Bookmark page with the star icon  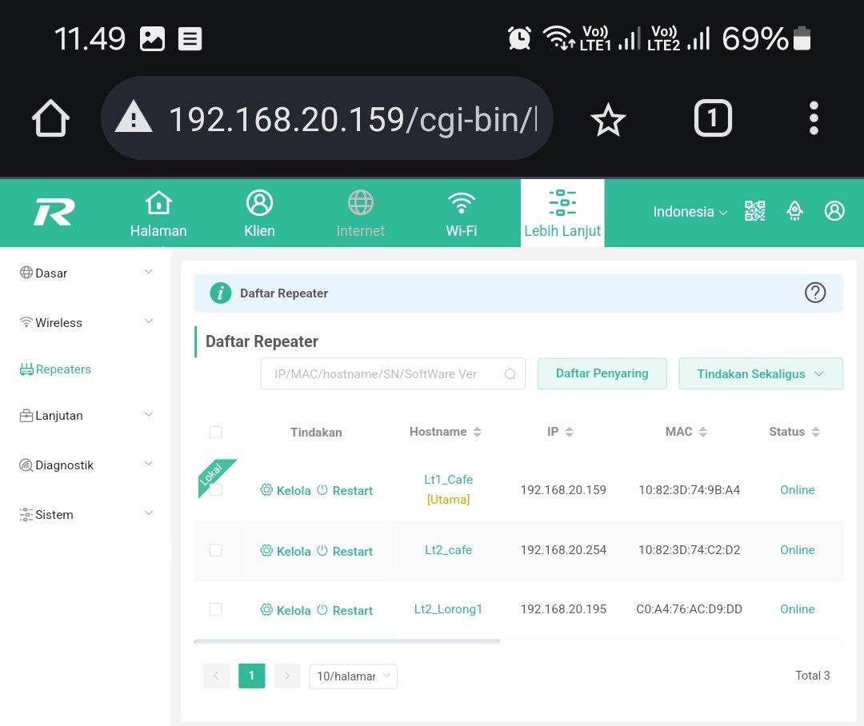tap(607, 120)
